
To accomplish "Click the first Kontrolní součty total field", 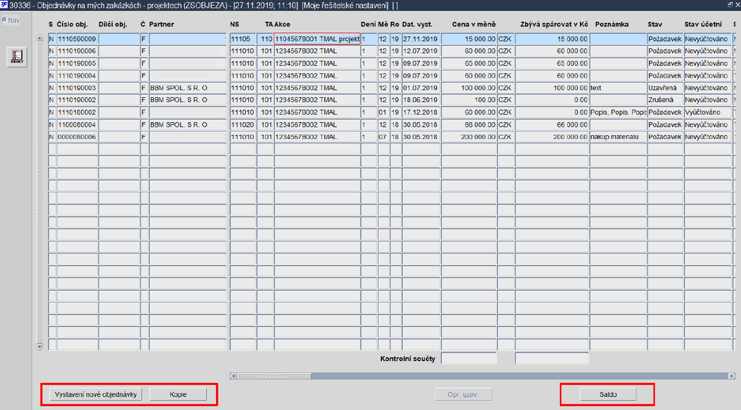I will (x=469, y=359).
